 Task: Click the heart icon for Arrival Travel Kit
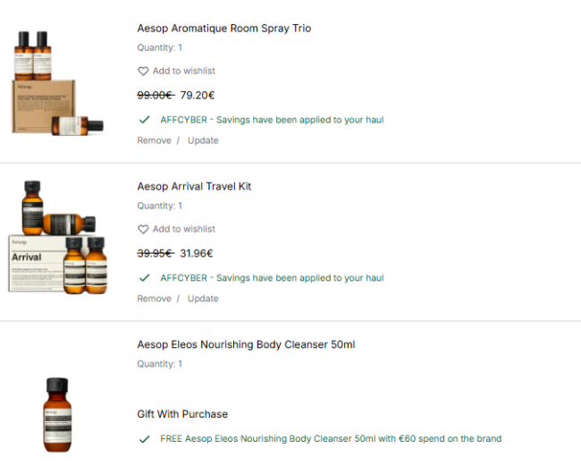click(x=143, y=229)
